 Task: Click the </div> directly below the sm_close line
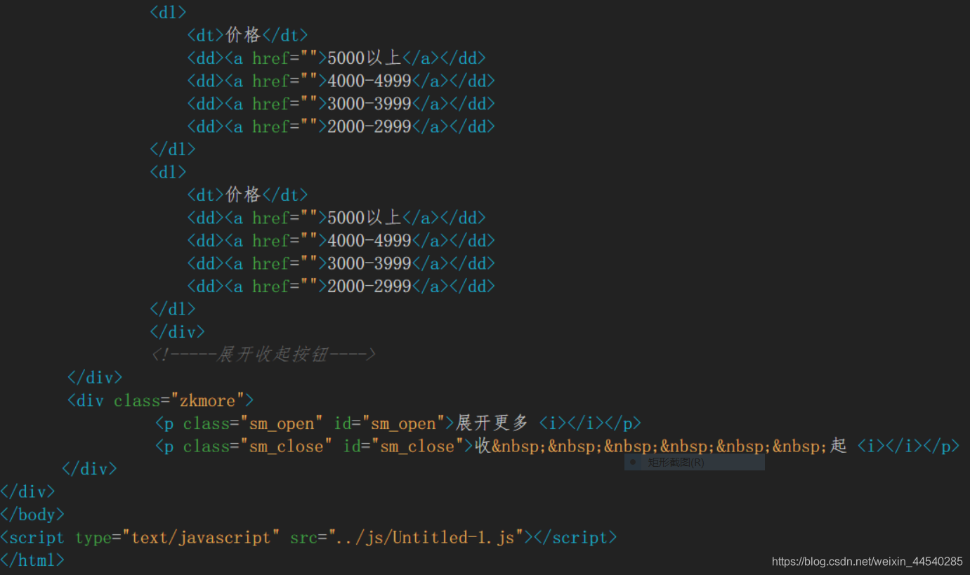click(89, 469)
